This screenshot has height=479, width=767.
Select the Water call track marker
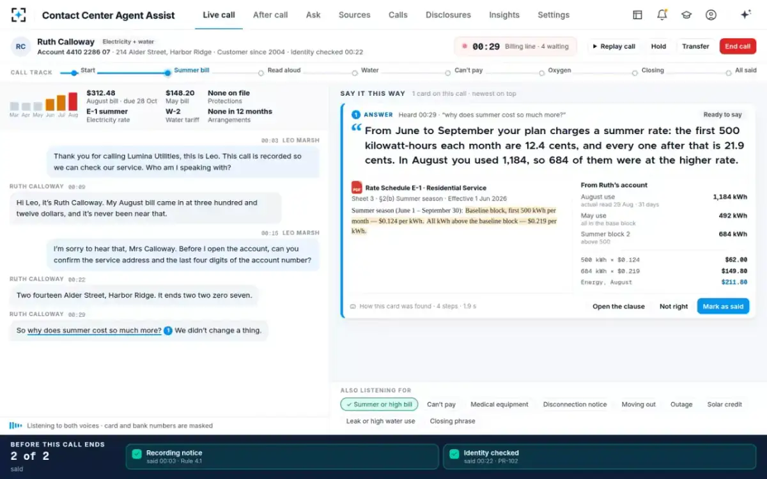[355, 73]
